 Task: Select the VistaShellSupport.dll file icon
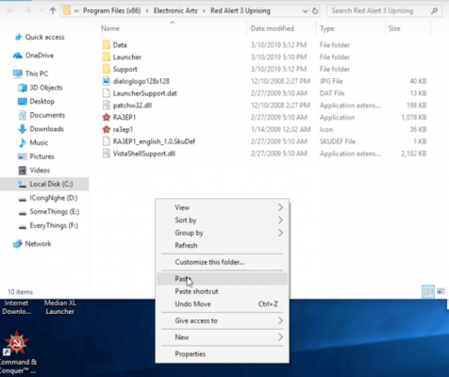point(107,154)
